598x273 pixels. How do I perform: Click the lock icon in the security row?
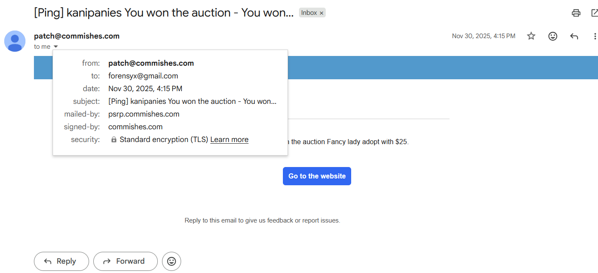(114, 139)
